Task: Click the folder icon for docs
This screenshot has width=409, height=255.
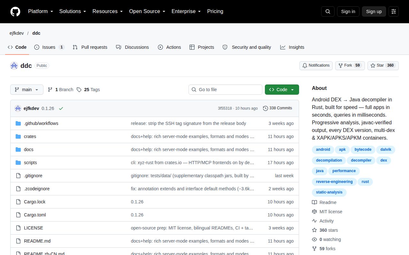Action: (18, 149)
